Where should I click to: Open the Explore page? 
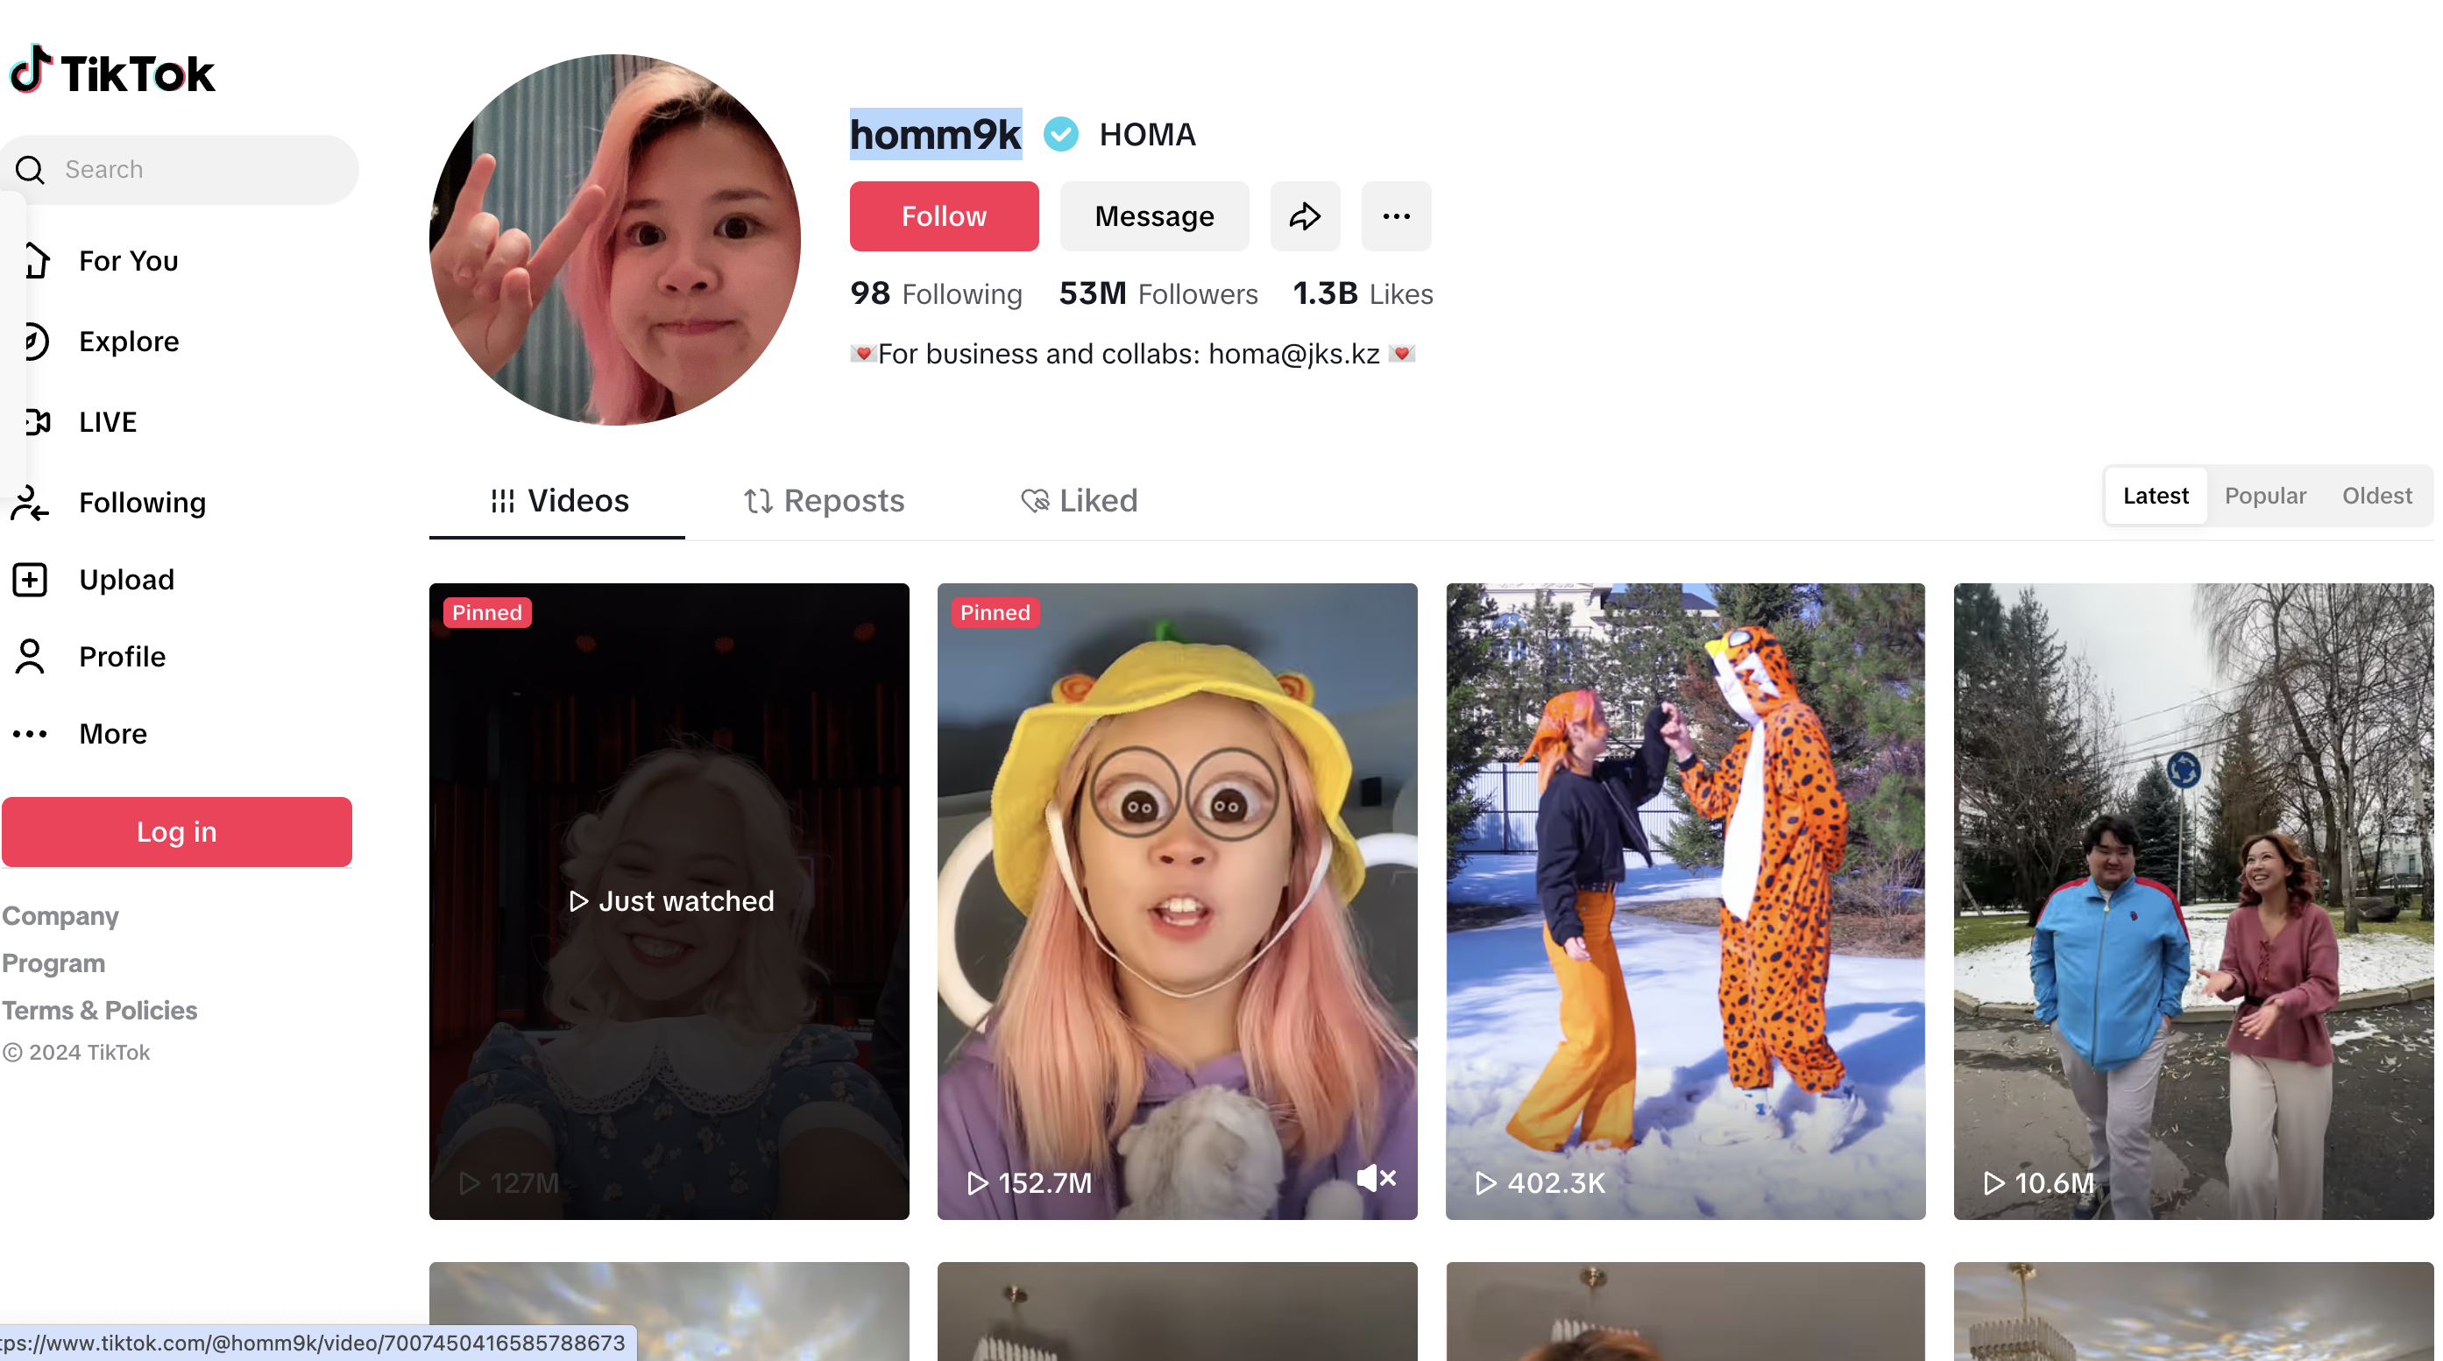[129, 342]
